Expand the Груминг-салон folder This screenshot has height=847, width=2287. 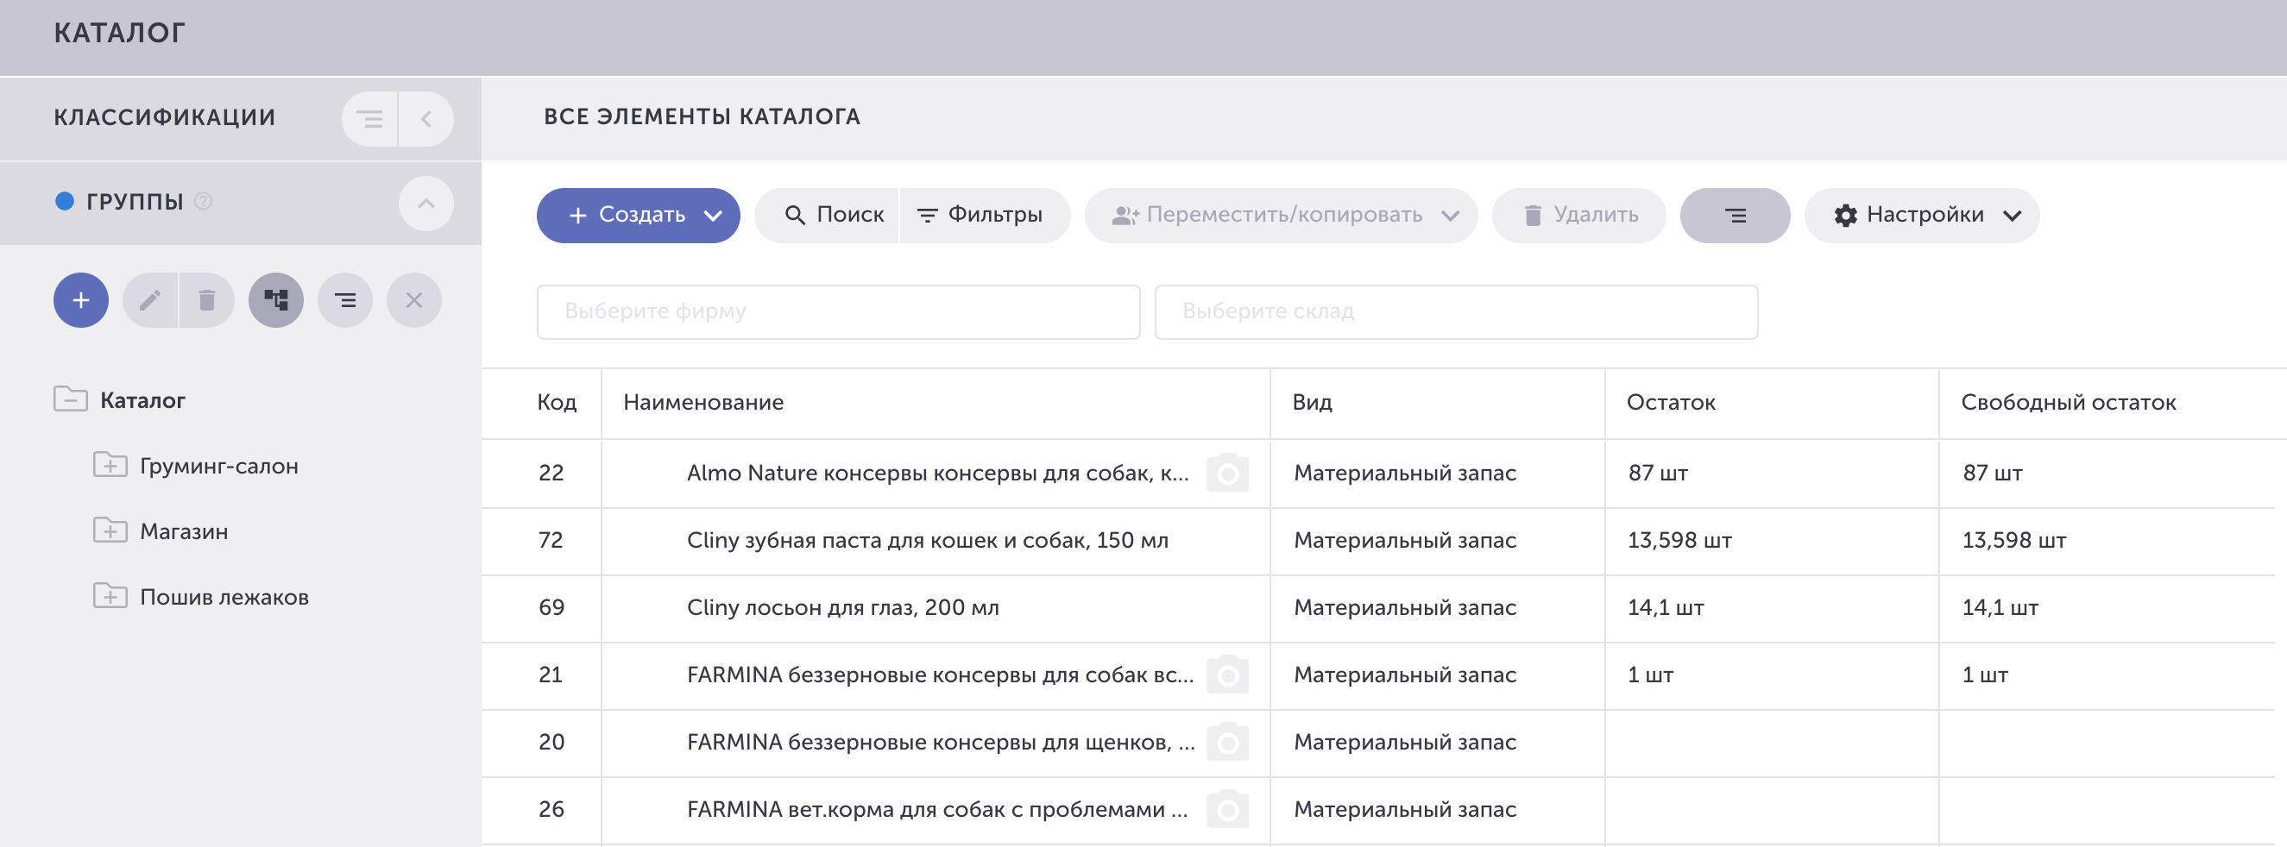(110, 464)
